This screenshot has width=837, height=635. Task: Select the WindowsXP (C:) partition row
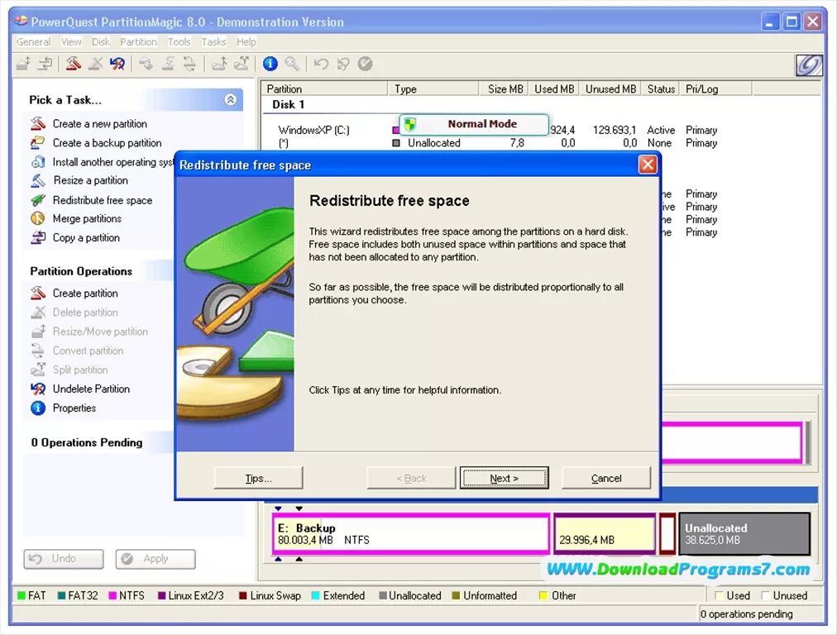pyautogui.click(x=496, y=130)
